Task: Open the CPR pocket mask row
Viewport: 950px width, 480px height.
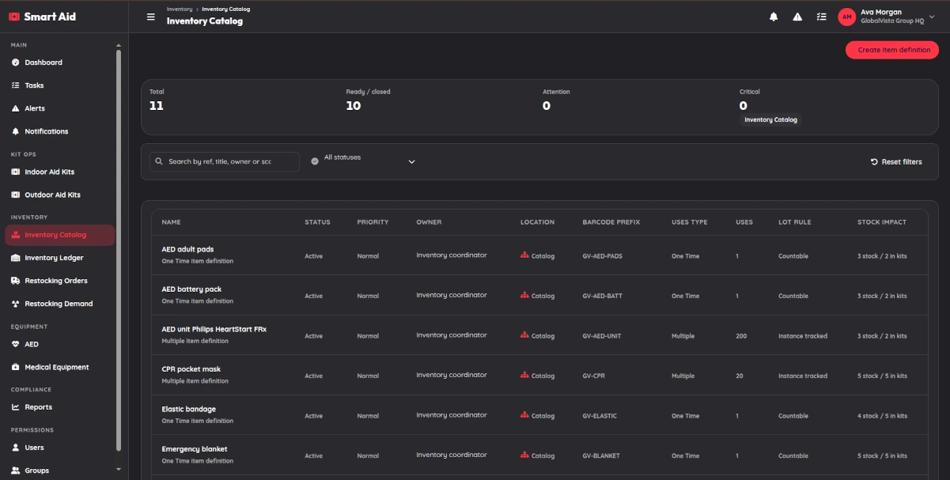Action: click(x=539, y=375)
